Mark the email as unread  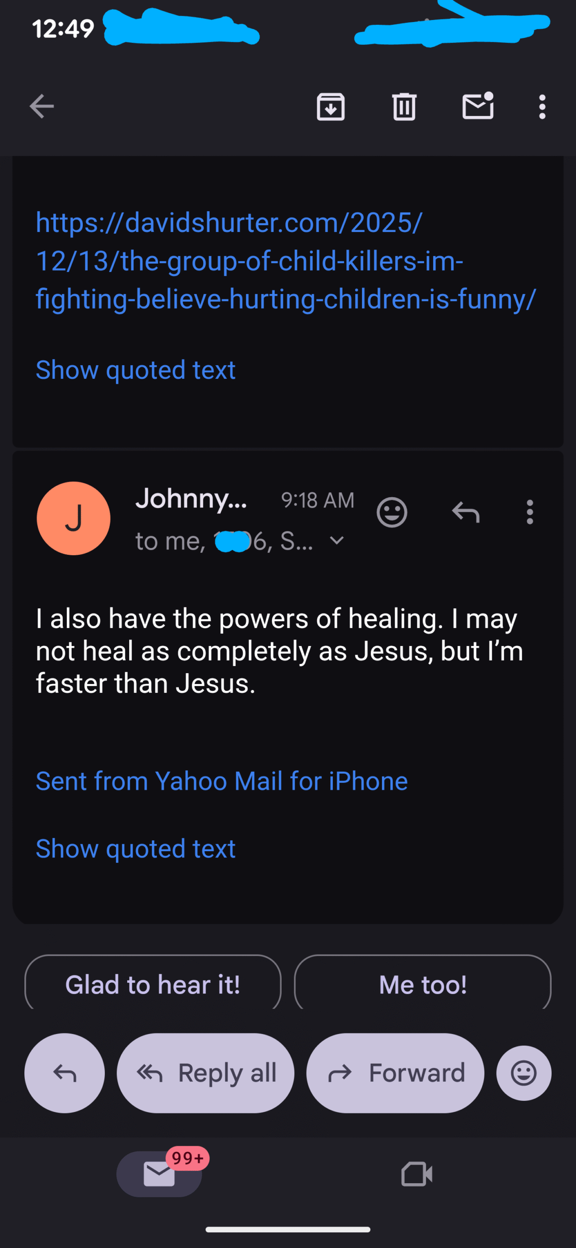tap(478, 106)
